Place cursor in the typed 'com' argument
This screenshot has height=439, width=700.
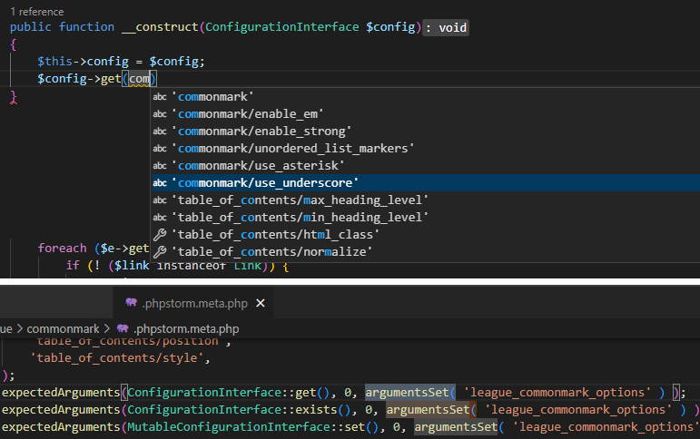pos(139,79)
